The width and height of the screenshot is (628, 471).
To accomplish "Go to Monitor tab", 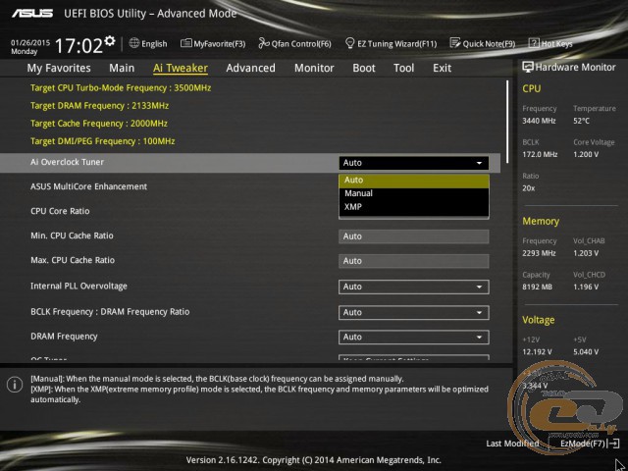I will [x=314, y=68].
